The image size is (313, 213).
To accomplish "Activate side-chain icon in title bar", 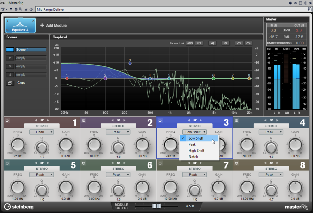I will tap(295, 3).
